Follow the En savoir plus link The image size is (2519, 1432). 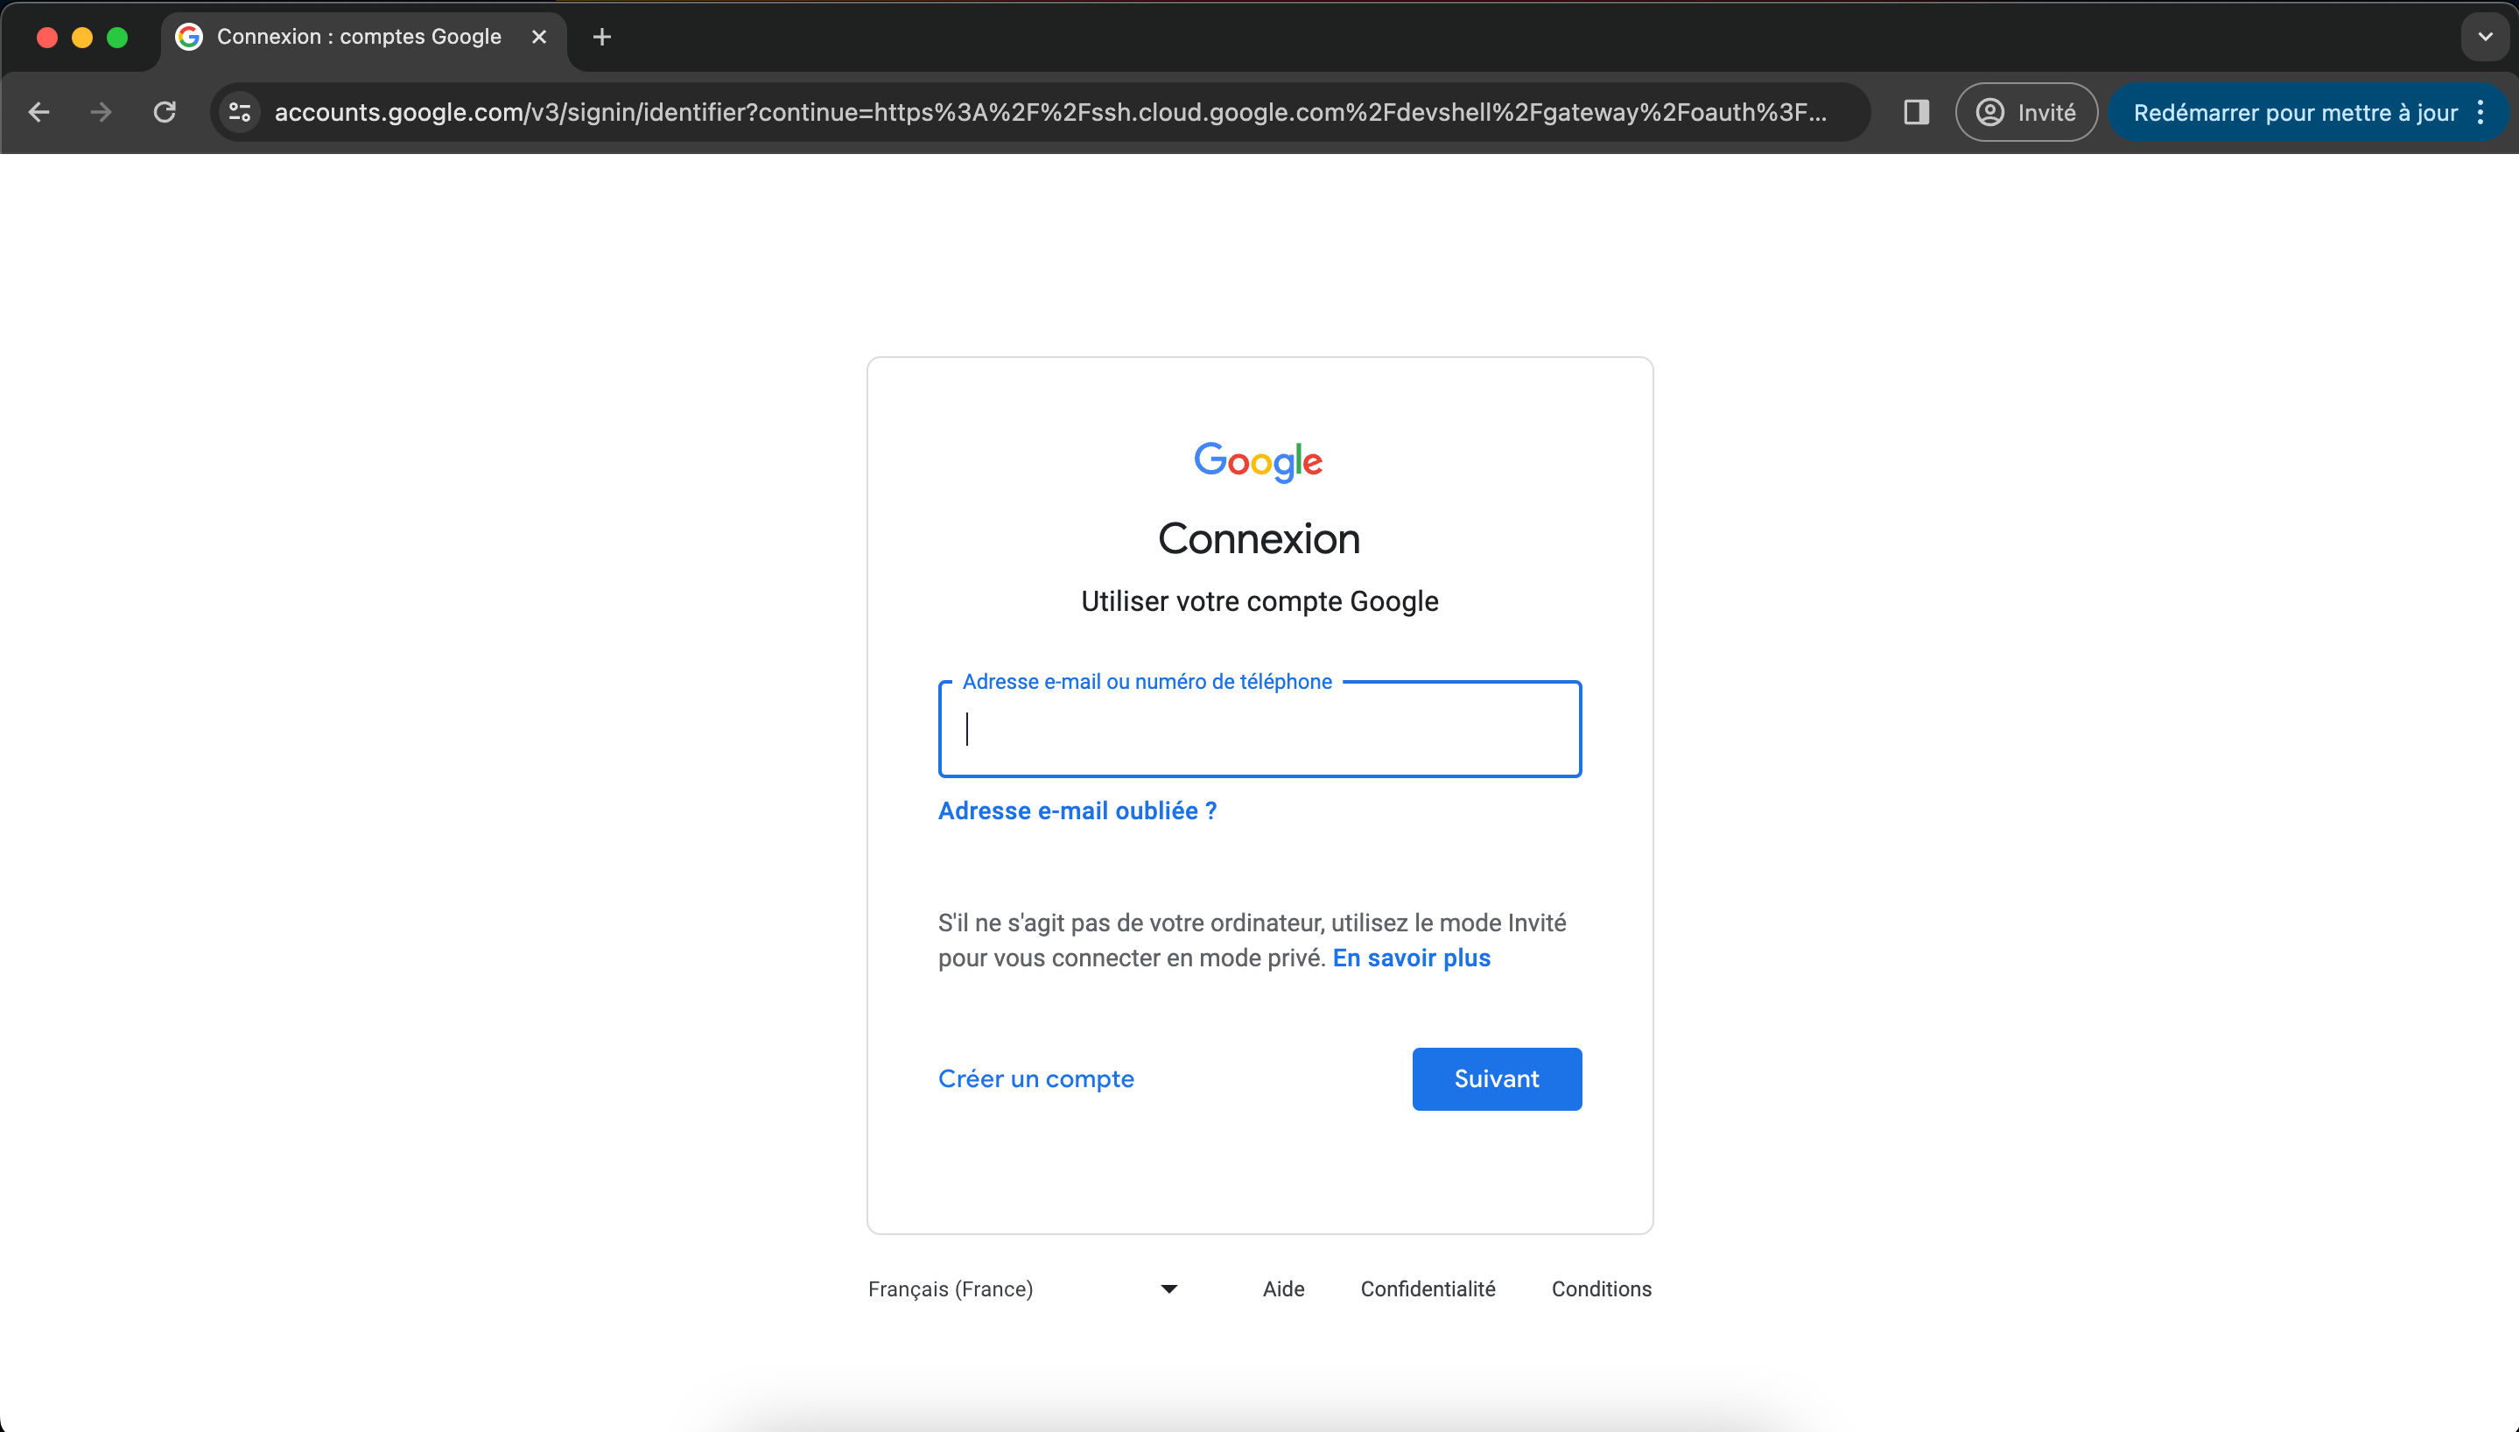1411,958
